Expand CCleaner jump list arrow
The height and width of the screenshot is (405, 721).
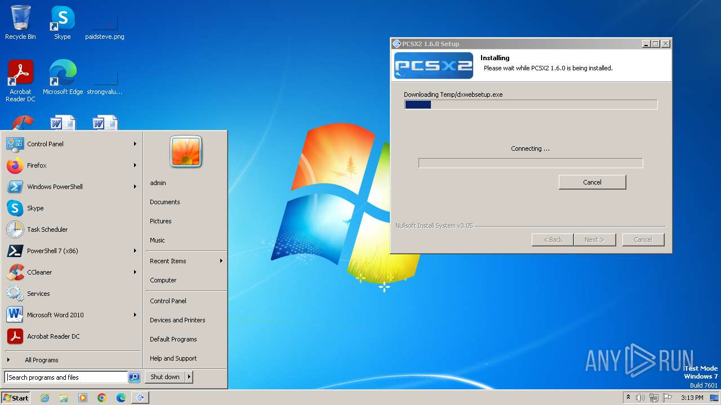tap(135, 272)
